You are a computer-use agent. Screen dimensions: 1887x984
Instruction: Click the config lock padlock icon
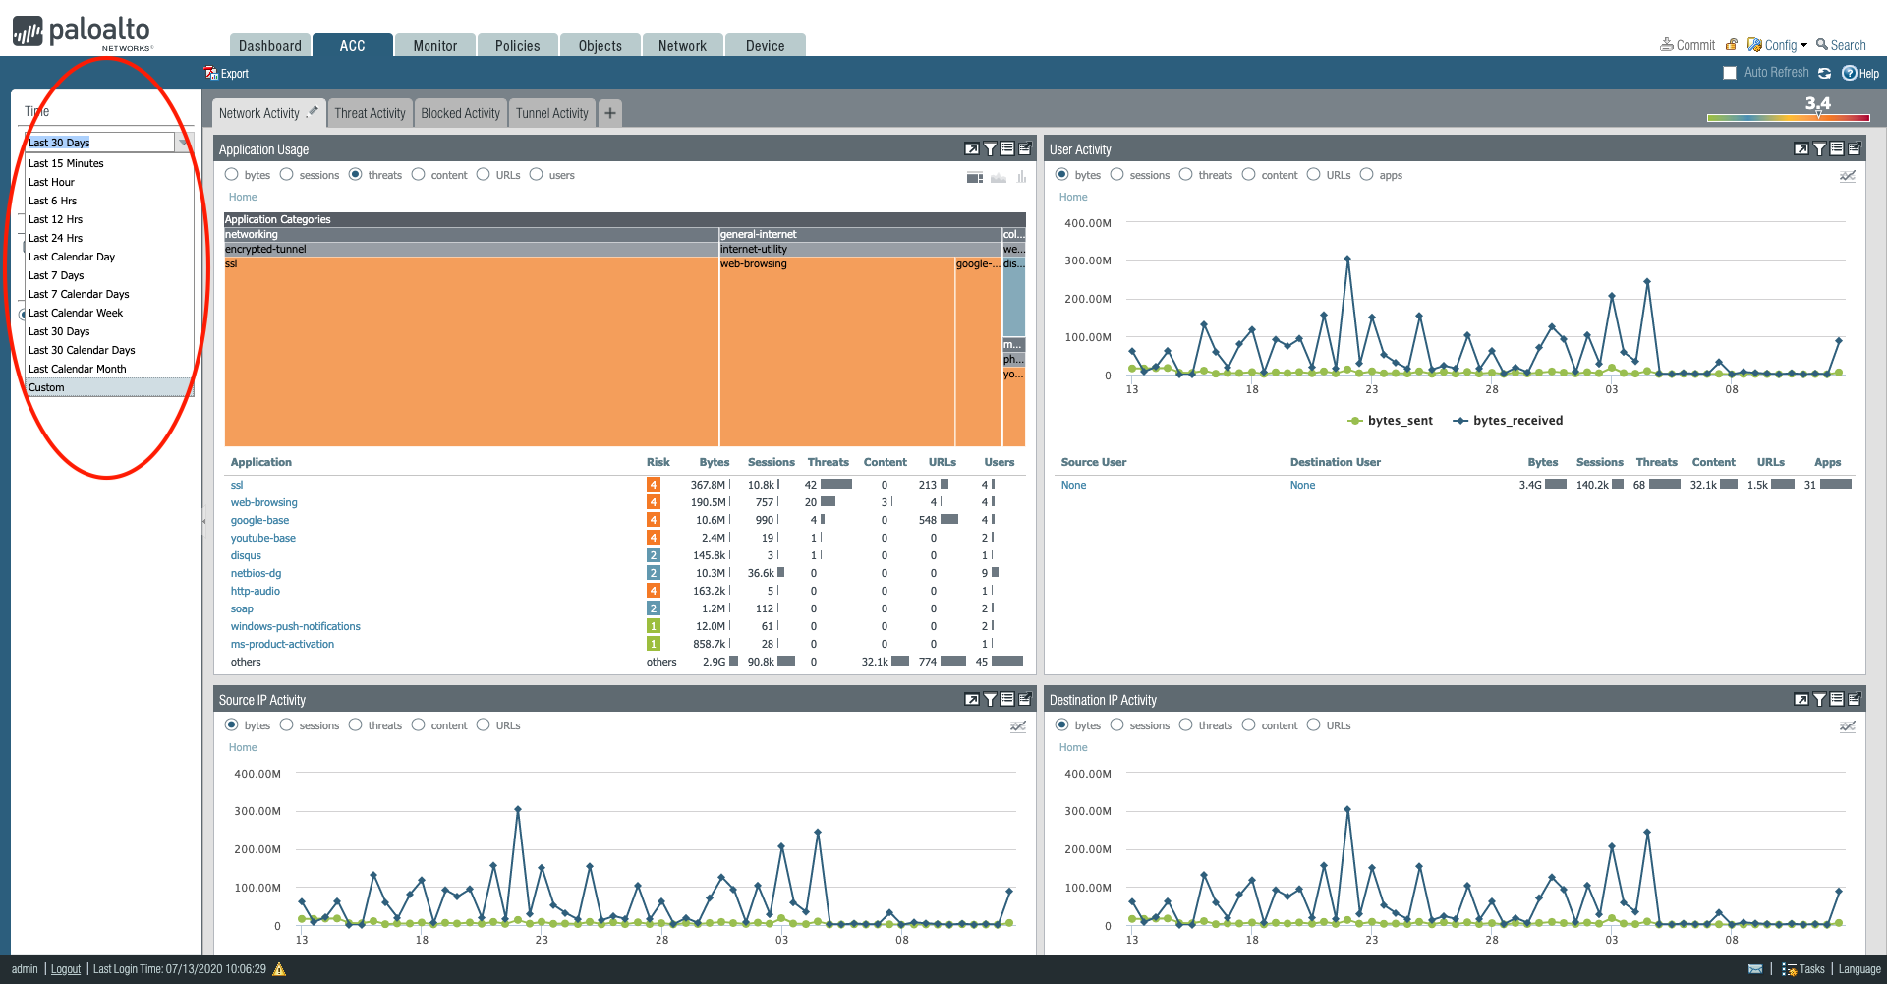click(x=1732, y=45)
